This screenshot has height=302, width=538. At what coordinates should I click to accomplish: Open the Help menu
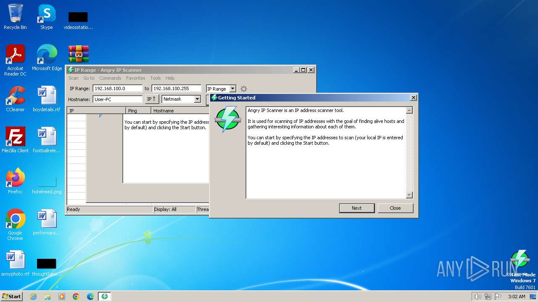click(170, 78)
